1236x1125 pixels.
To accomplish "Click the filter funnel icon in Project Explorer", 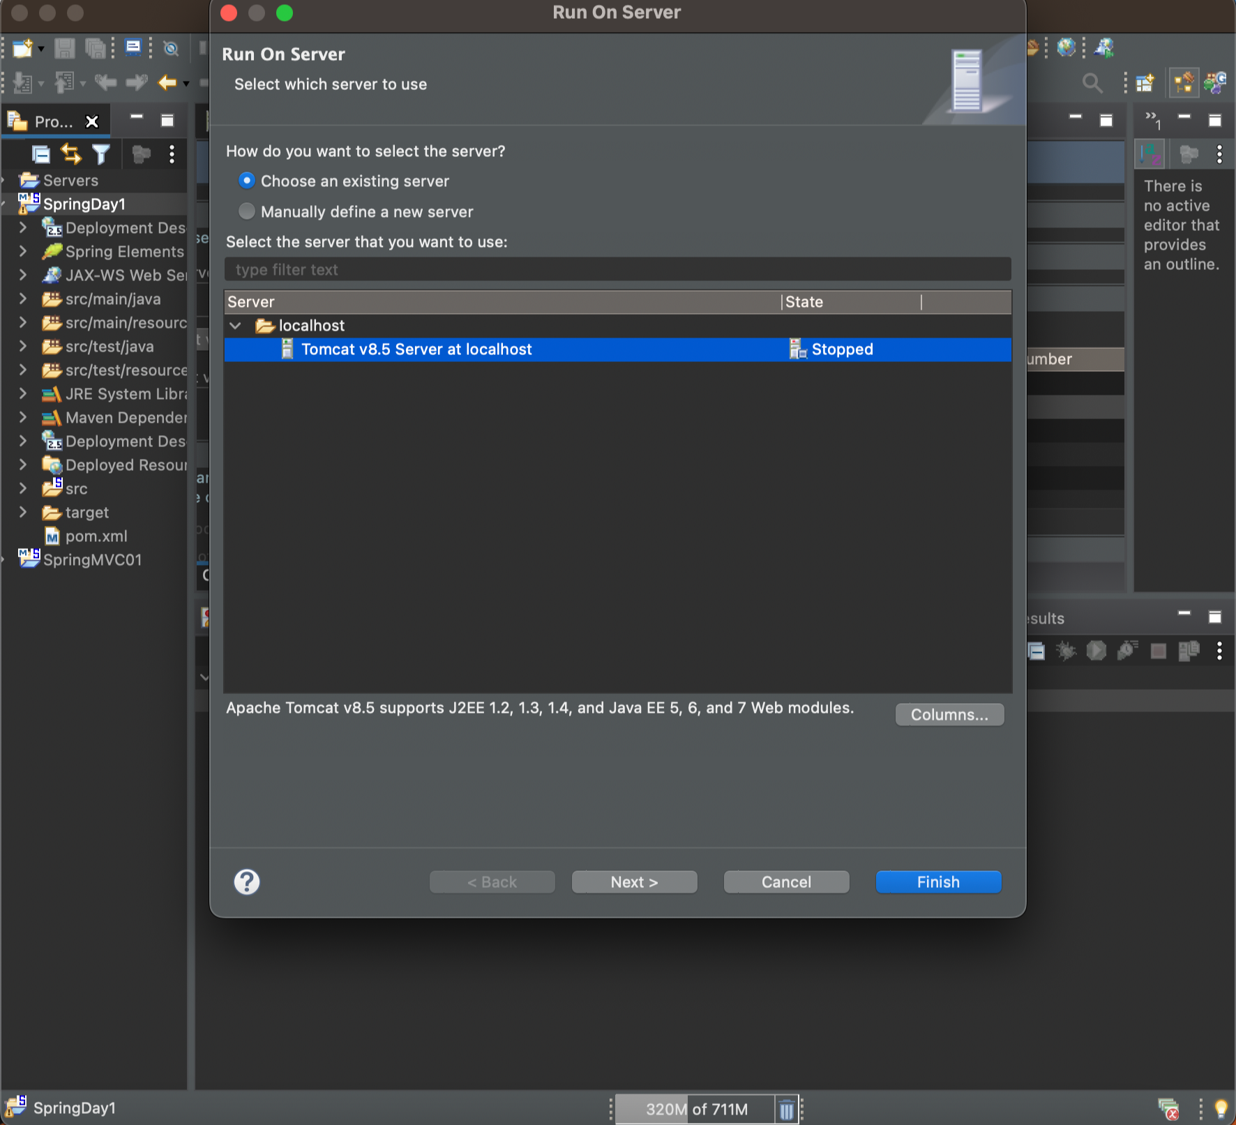I will click(x=101, y=154).
